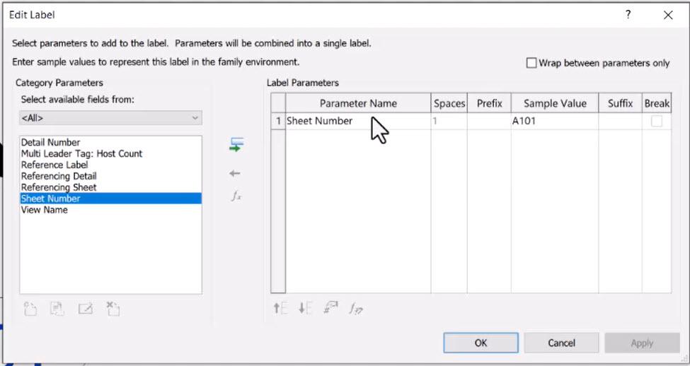This screenshot has height=366, width=690.
Task: Enable Wrap between parameters only
Action: [531, 63]
